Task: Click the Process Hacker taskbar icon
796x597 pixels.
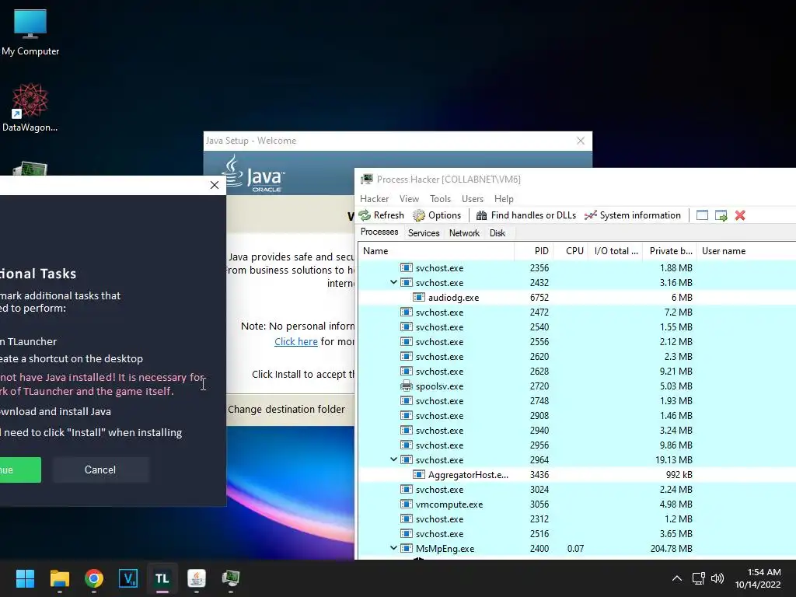Action: (x=230, y=578)
